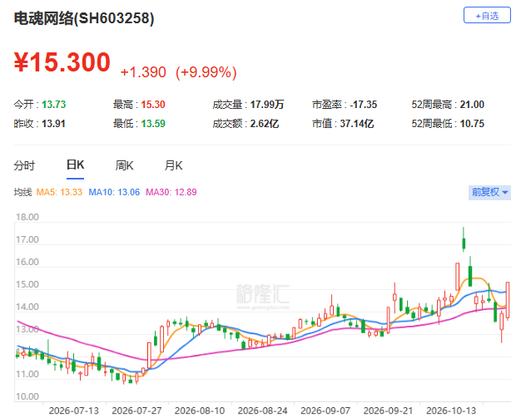Open the 月K monthly chart tab
Screen dimensions: 521x418
(173, 165)
